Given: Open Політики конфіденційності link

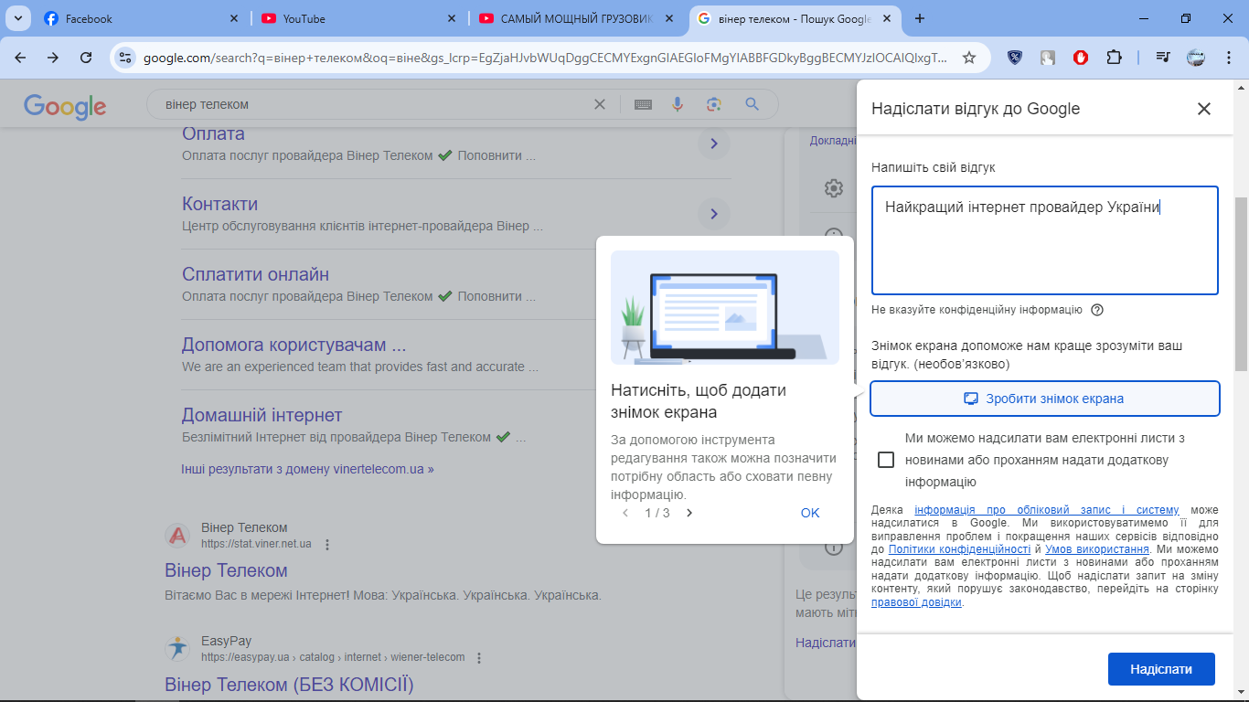Looking at the screenshot, I should point(959,549).
